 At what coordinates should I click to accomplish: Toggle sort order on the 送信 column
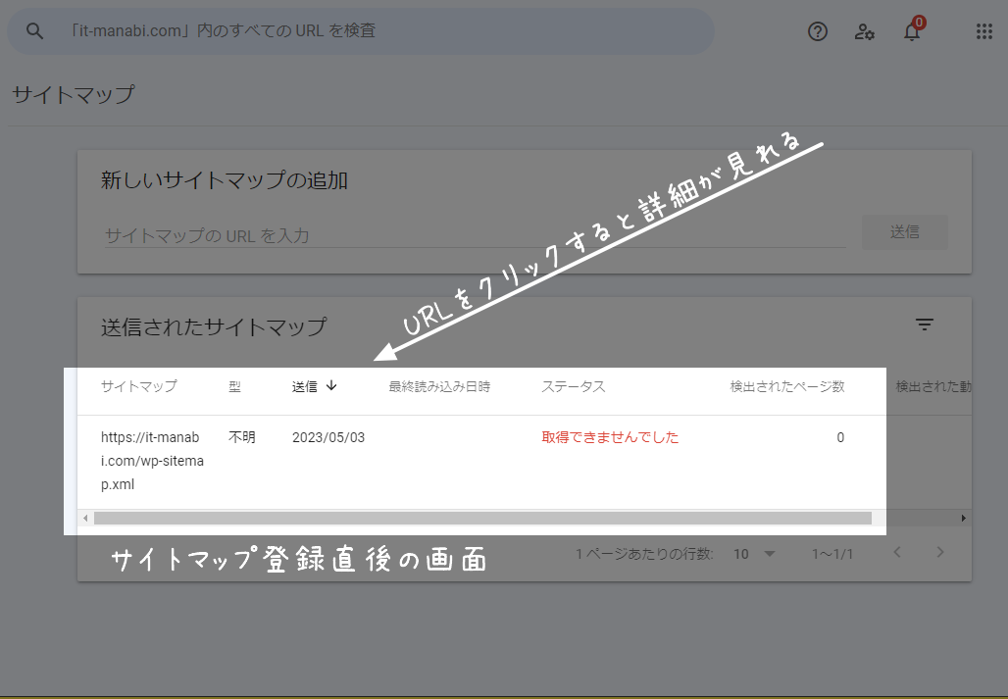pyautogui.click(x=332, y=386)
